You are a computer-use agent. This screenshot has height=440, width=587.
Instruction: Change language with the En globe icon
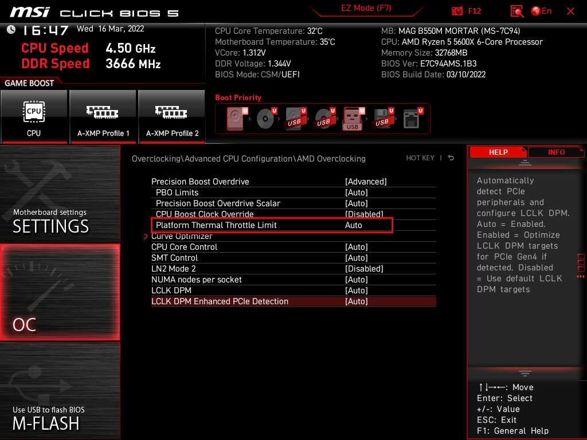[541, 11]
